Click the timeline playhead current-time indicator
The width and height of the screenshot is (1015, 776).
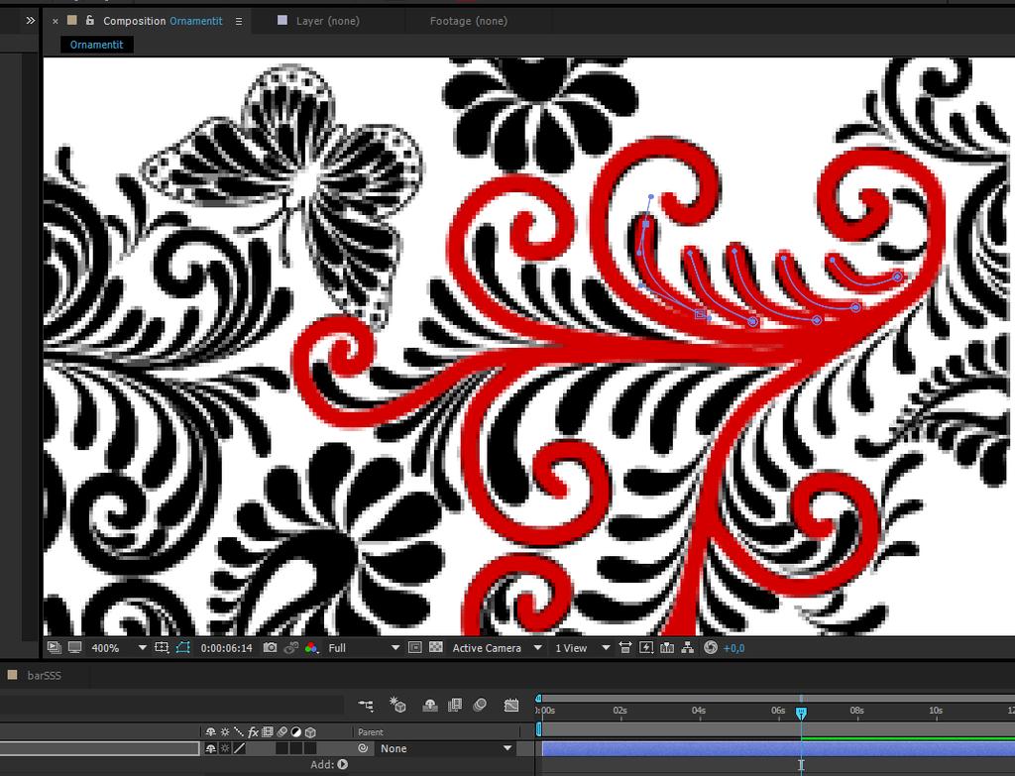[x=801, y=713]
